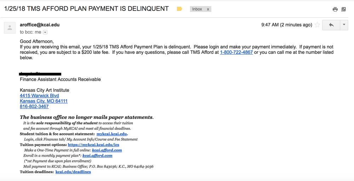Open the more reply options dropdown
Screen dimensions: 354x181
click(x=344, y=25)
